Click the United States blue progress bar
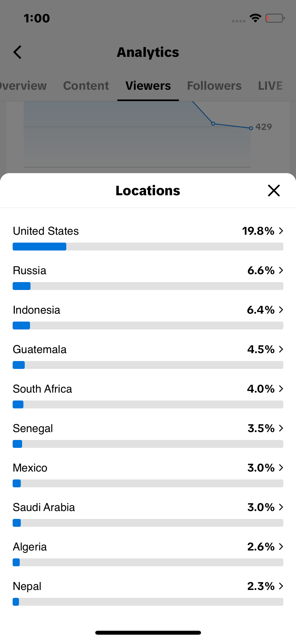The image size is (296, 641). [x=39, y=247]
